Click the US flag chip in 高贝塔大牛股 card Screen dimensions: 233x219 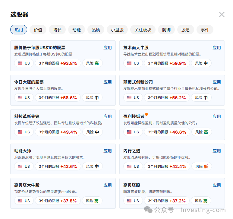24,201
